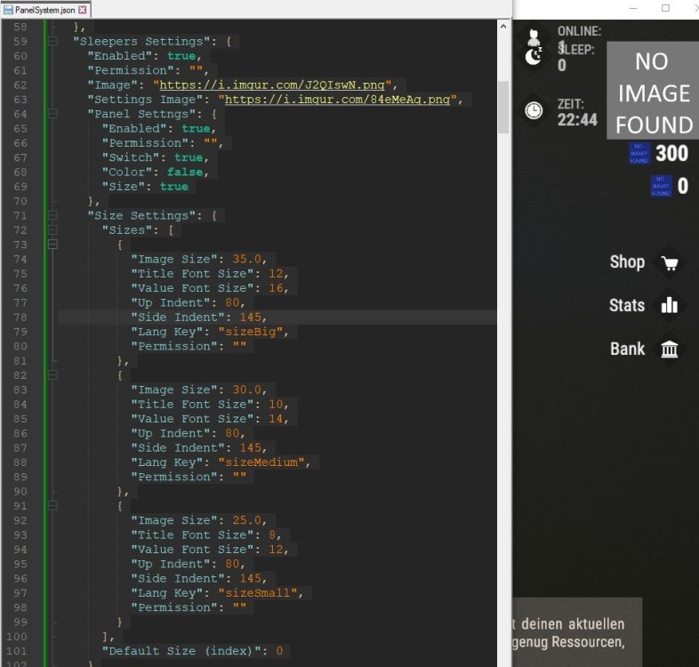Click the false value of "Color"
Screen dimensions: 699x667
185,173
